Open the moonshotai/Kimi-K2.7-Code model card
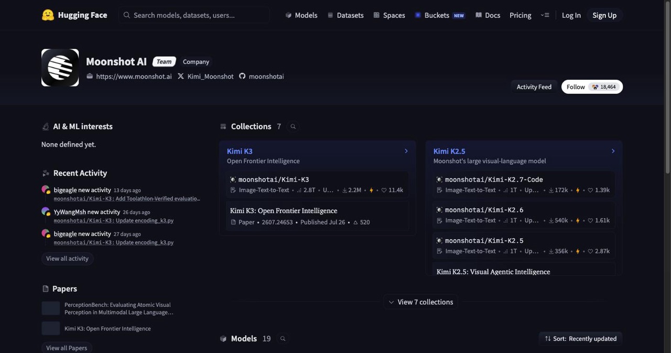The height and width of the screenshot is (353, 671). point(524,185)
